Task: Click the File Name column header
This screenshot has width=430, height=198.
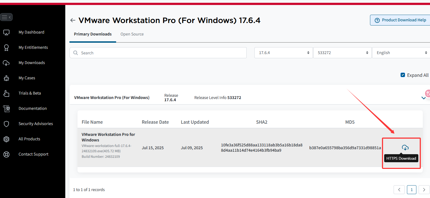Action: (x=92, y=122)
